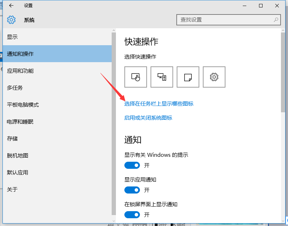Select the Connect quick action tile
This screenshot has height=226, width=288.
point(162,77)
